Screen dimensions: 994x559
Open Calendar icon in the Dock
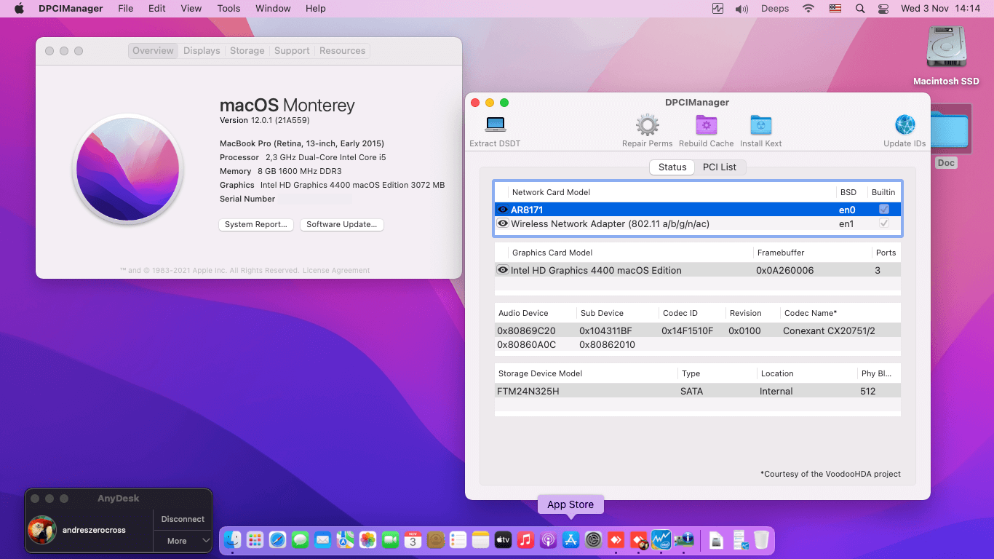(413, 539)
